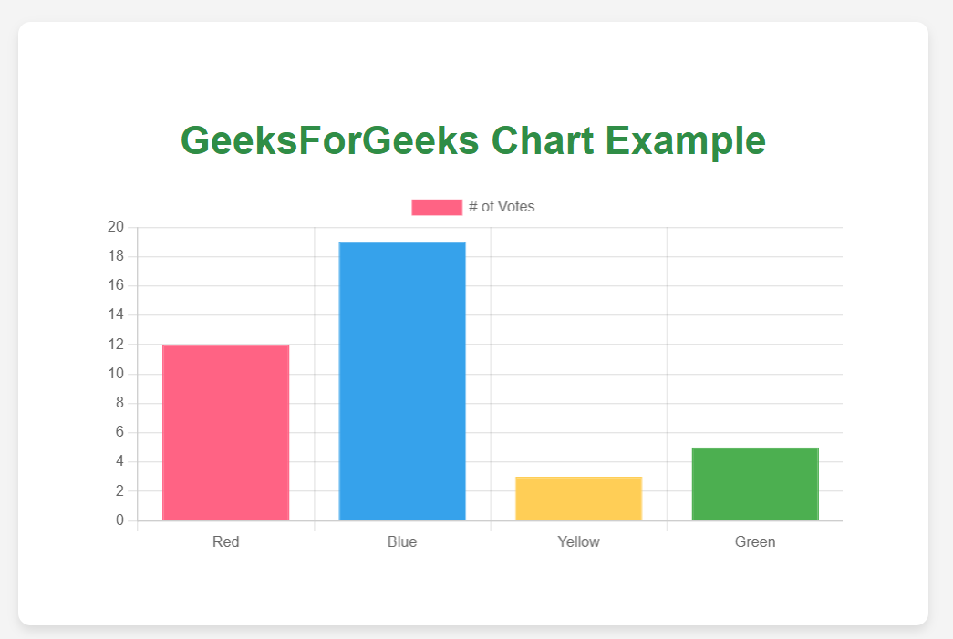Click the y-axis value 4
Screen dimensions: 953x639
[x=119, y=462]
